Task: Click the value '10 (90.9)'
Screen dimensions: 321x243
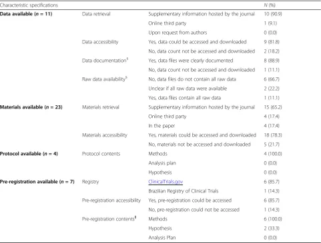Action: (x=273, y=14)
